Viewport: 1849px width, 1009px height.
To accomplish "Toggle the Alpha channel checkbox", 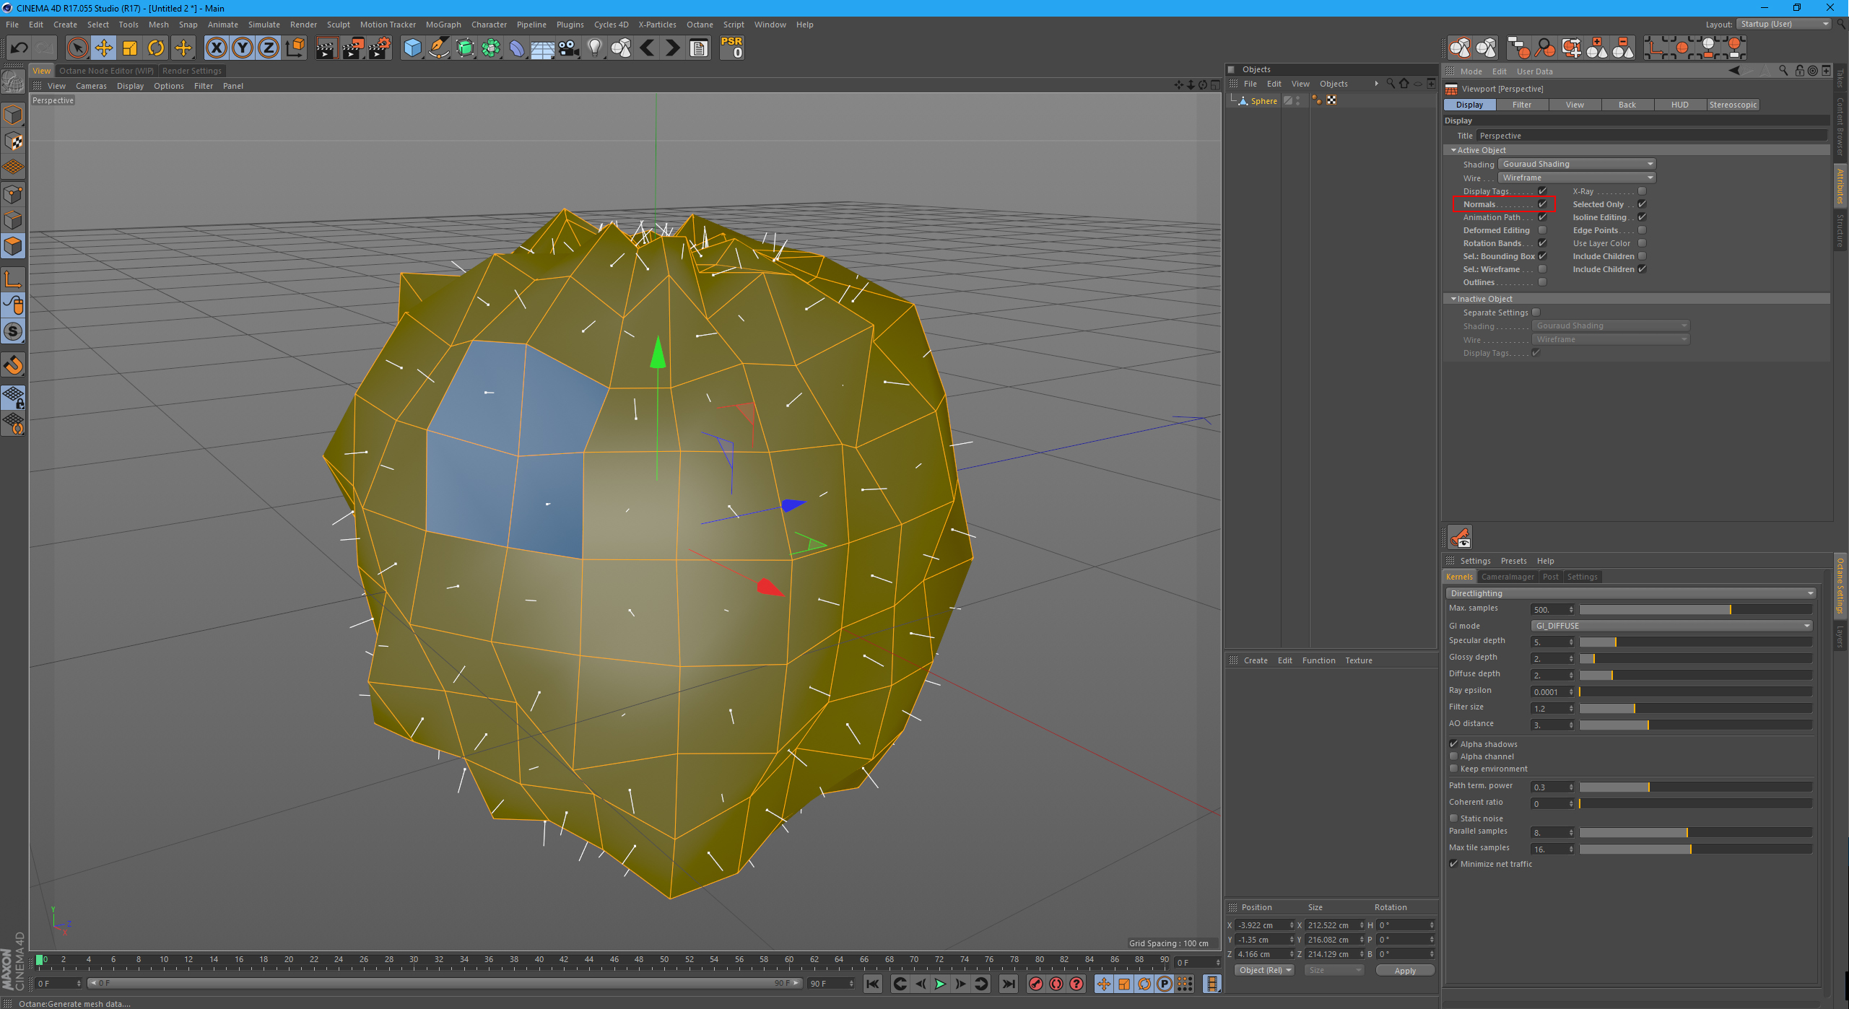I will coord(1454,756).
